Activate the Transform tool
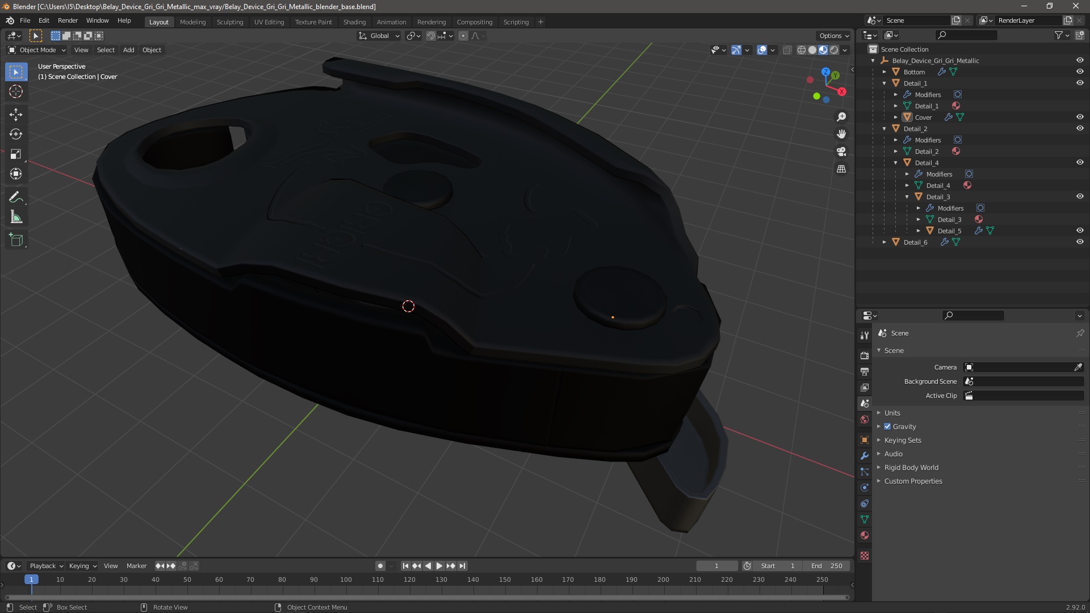 tap(16, 174)
